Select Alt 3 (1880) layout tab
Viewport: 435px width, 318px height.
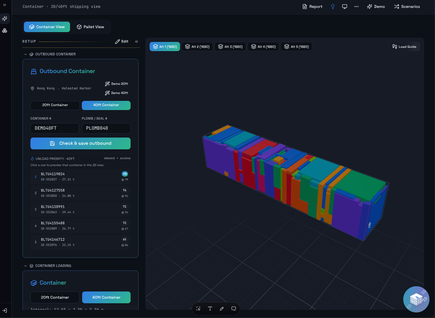[230, 47]
